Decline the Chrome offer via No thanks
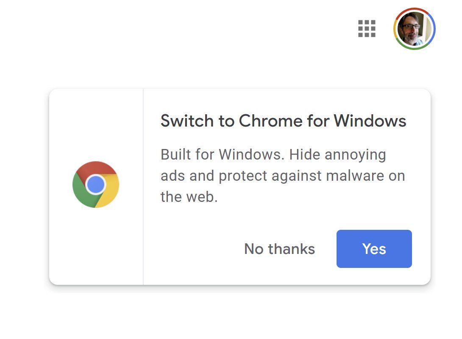This screenshot has height=339, width=462. click(x=279, y=249)
